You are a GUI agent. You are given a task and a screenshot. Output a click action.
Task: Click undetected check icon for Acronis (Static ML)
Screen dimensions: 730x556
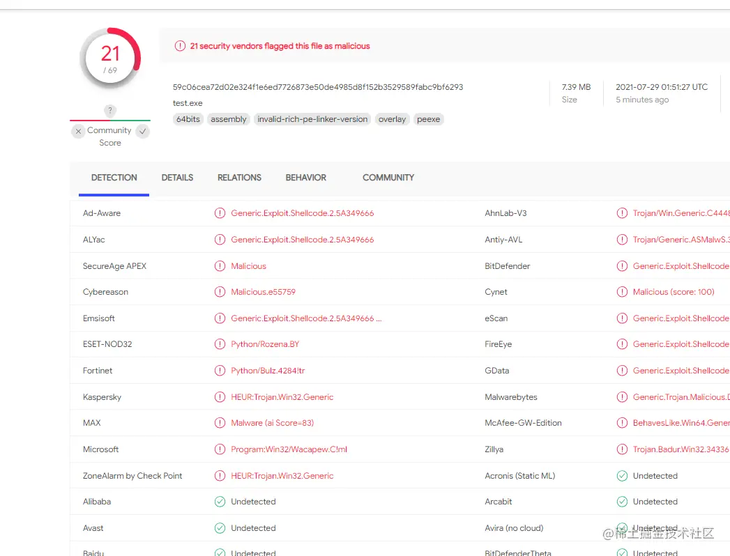coord(622,475)
